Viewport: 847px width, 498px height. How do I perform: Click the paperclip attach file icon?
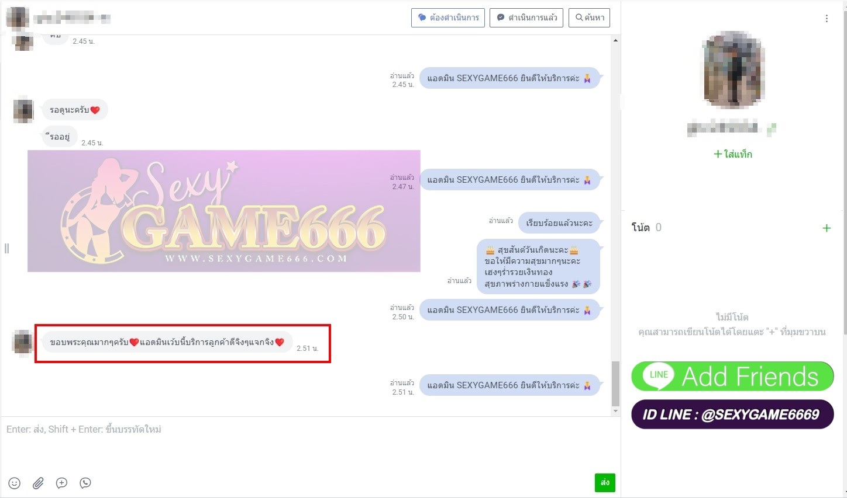38,483
